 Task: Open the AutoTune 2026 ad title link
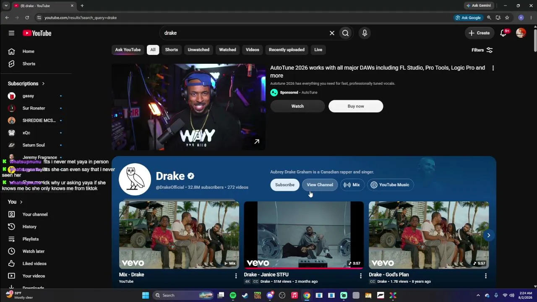point(378,72)
